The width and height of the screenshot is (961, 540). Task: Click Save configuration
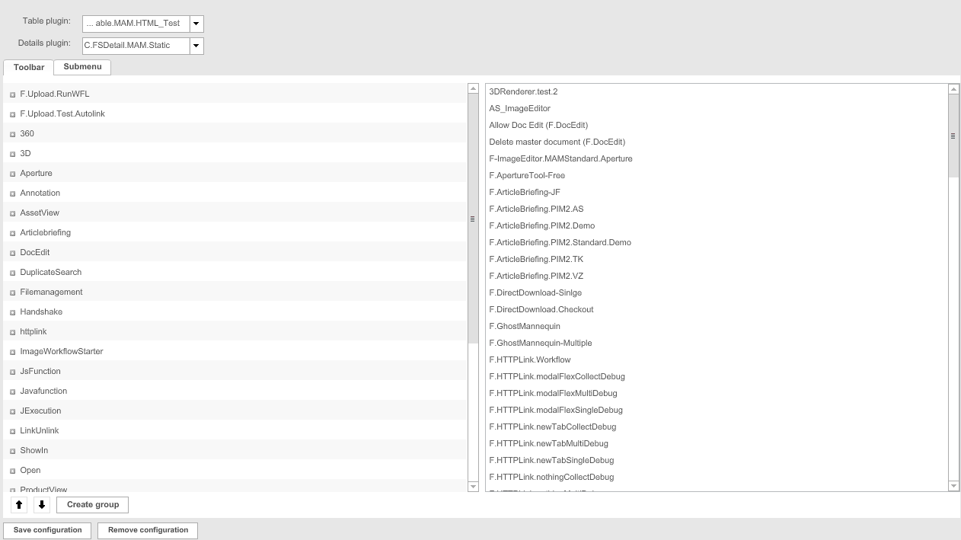click(x=46, y=529)
